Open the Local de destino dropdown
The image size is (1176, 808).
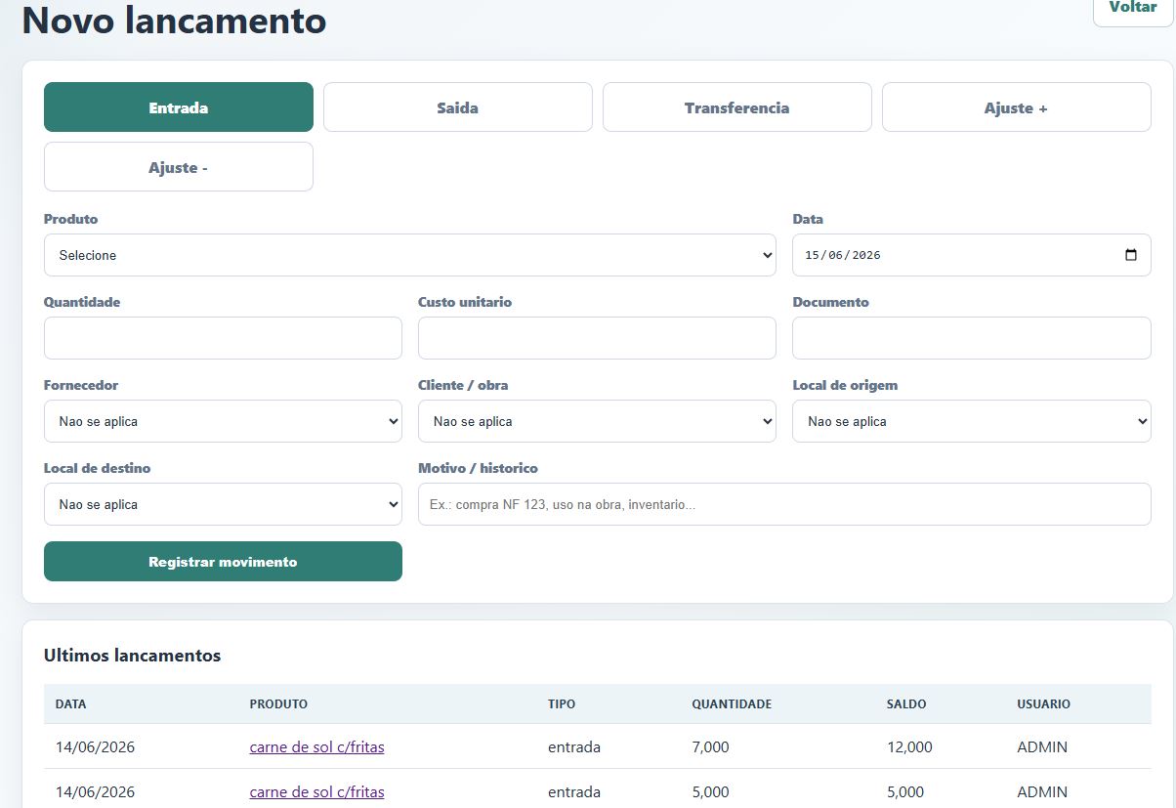click(223, 504)
